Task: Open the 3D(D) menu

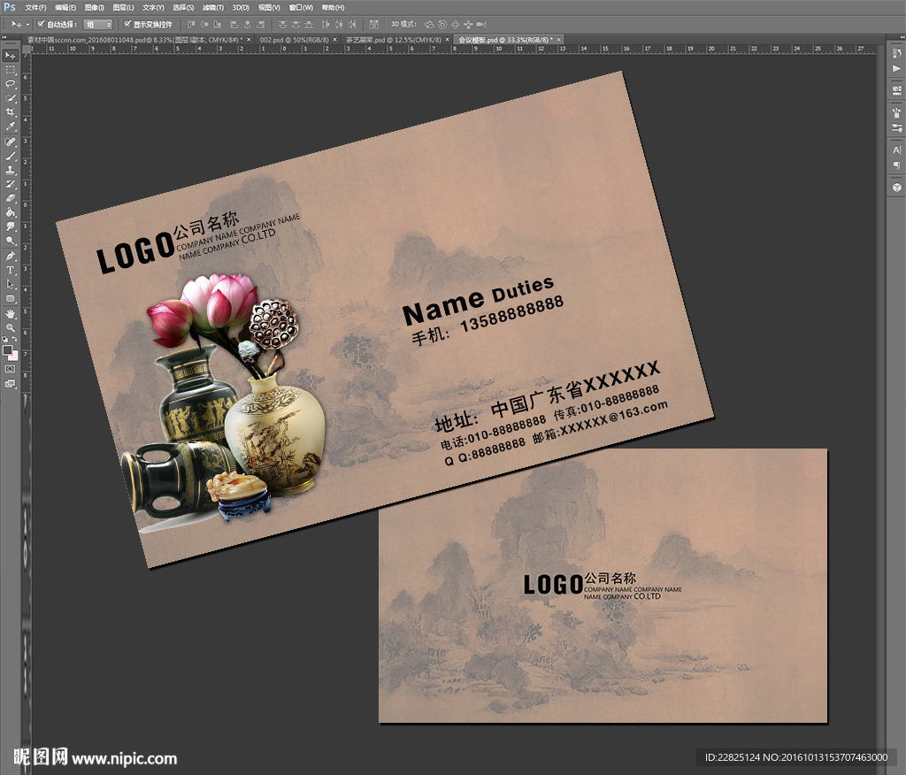Action: (241, 7)
